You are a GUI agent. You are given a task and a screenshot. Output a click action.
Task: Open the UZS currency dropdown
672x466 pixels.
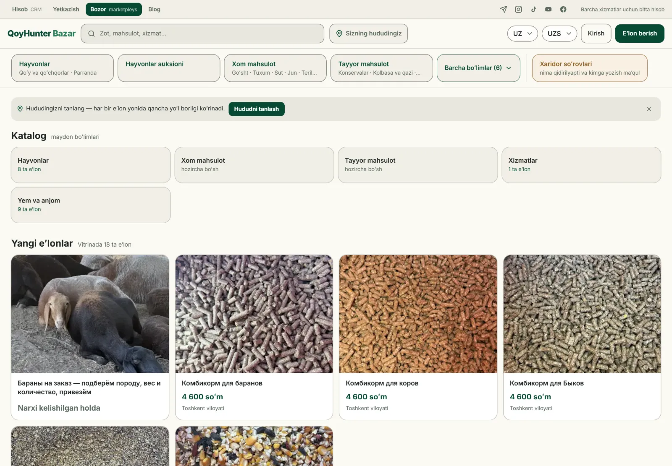pos(559,34)
